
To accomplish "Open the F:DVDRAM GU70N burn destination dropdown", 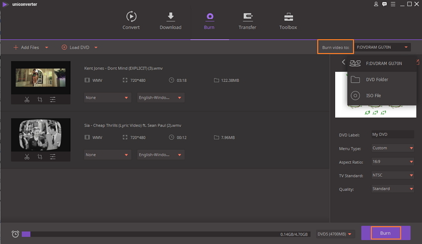I will pos(382,47).
